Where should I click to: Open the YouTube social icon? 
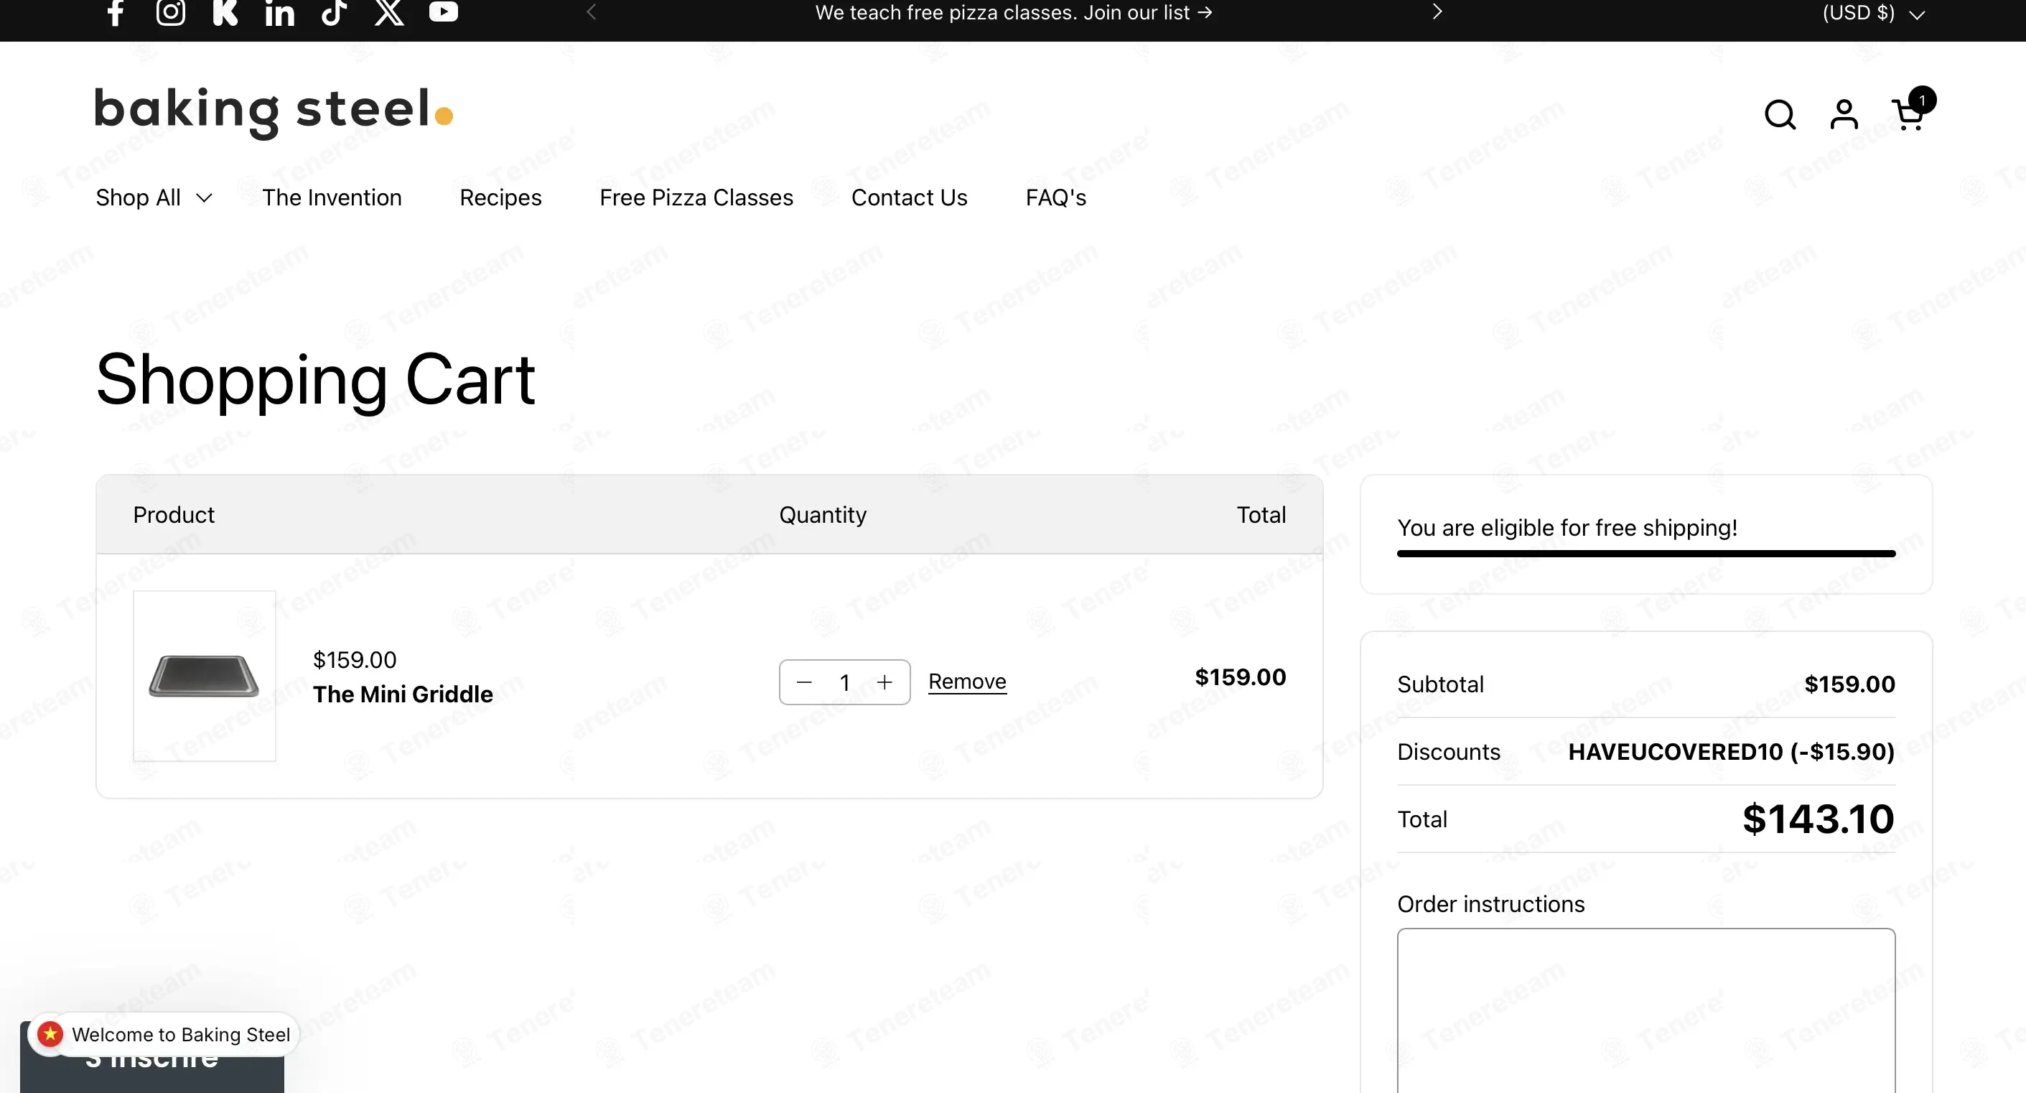444,11
